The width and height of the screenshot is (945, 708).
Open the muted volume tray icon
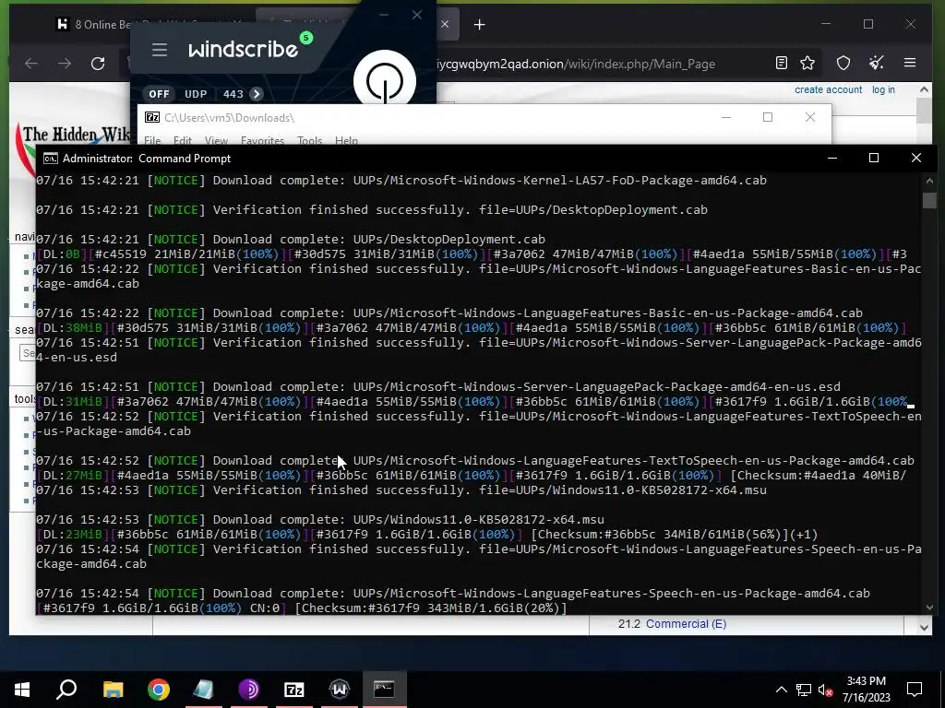[826, 690]
